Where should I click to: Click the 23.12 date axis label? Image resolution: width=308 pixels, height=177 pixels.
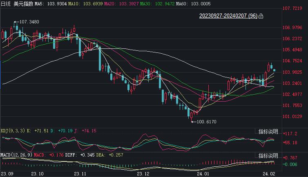(x=143, y=174)
